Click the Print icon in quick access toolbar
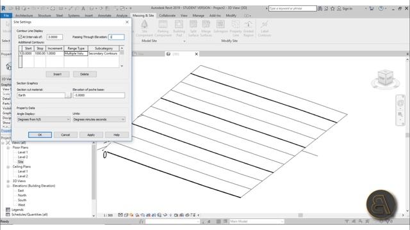 (x=53, y=8)
